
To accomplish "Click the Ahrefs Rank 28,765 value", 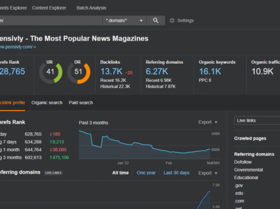I will [12, 71].
